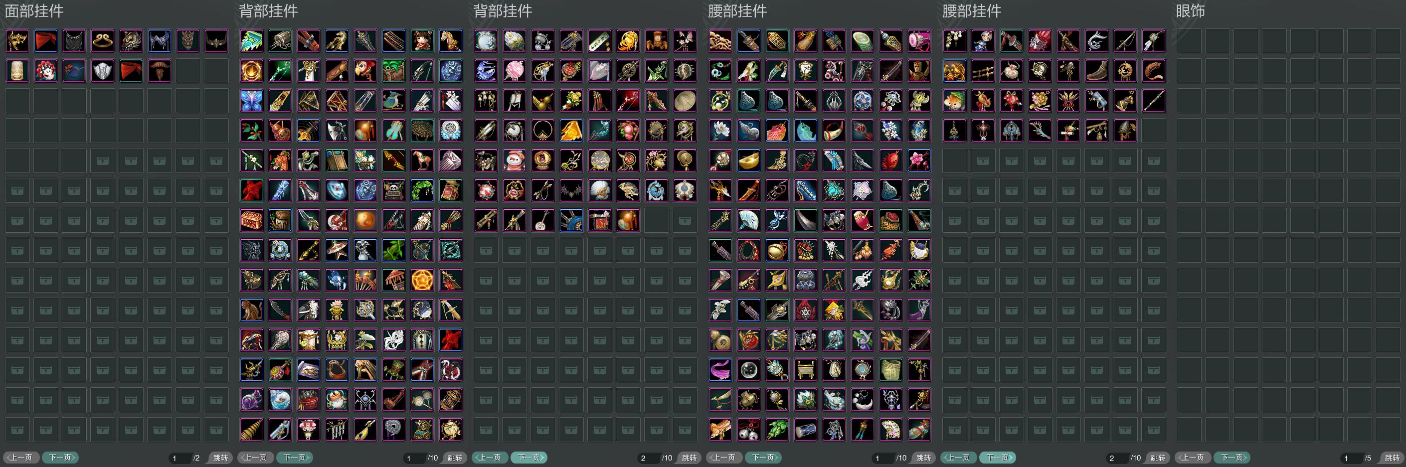Pick the hamster with leaf hat waist item
This screenshot has height=467, width=1406.
[955, 101]
